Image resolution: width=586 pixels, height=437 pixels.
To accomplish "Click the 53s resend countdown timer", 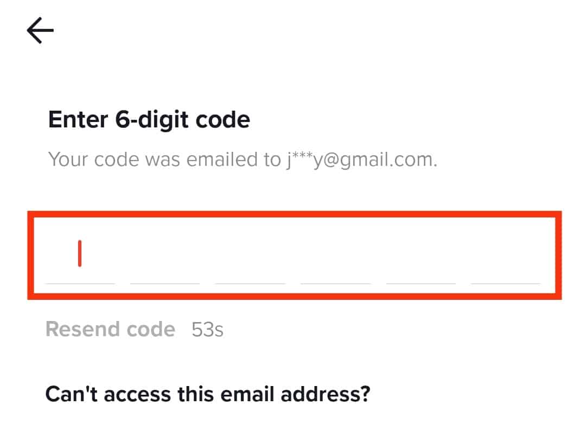I will [x=207, y=330].
